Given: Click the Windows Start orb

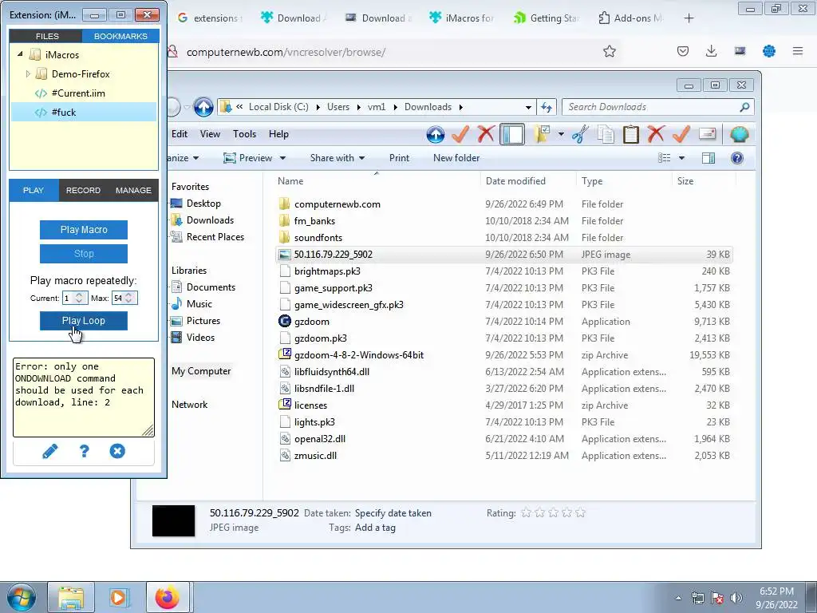Looking at the screenshot, I should coord(21,597).
